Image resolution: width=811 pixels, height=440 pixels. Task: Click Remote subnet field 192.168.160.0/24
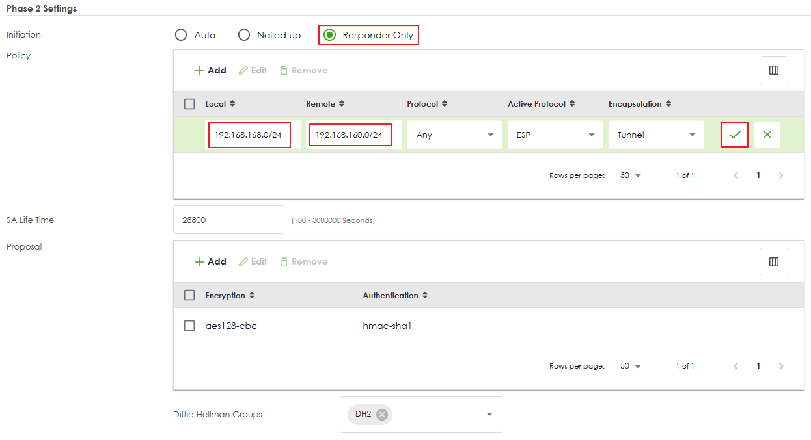pos(350,135)
